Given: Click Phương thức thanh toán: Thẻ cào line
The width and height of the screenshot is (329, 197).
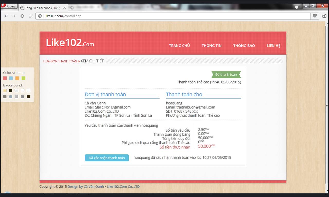Looking at the screenshot, I should 193,115.
